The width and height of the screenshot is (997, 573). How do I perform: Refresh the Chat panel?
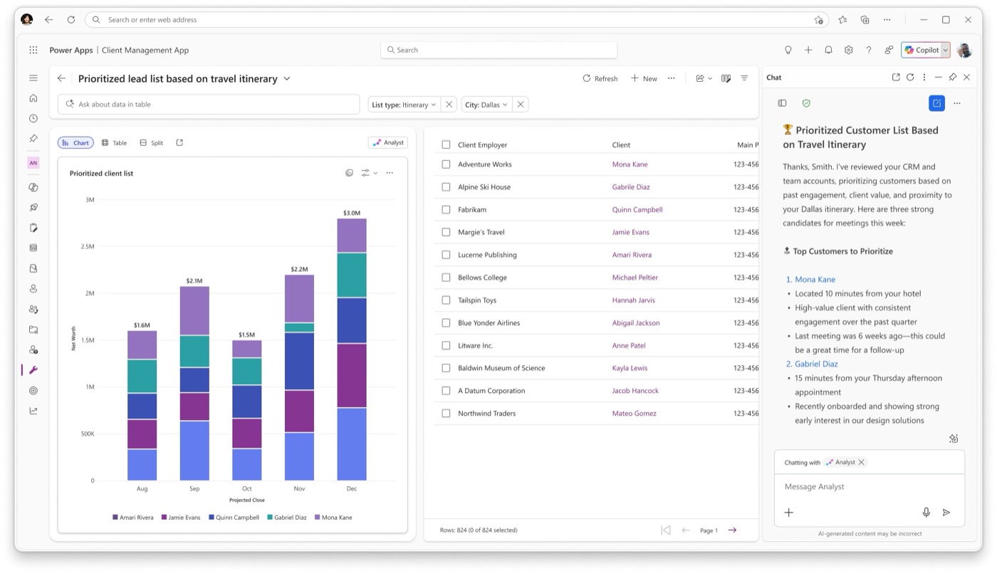pos(910,77)
